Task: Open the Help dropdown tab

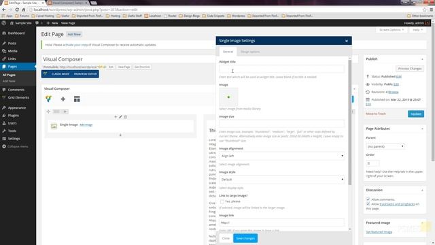Action: [x=417, y=30]
